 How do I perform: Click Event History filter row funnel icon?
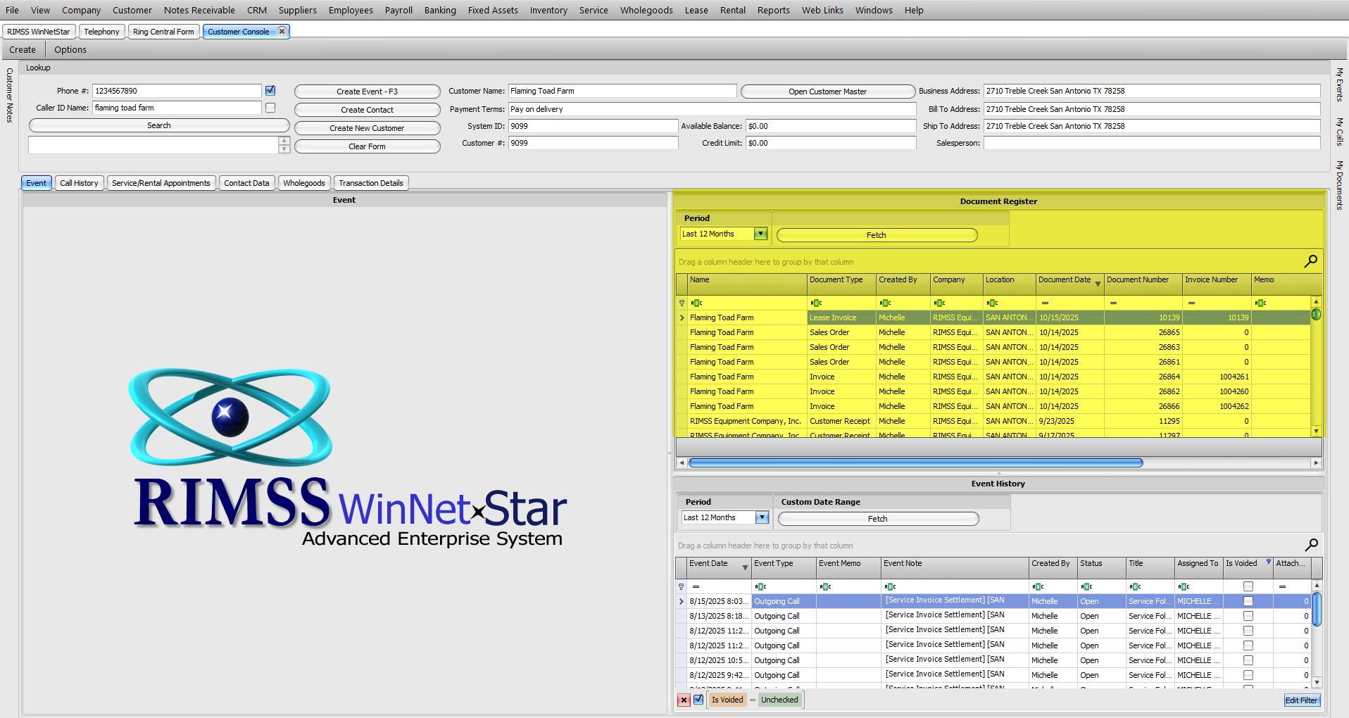(681, 586)
